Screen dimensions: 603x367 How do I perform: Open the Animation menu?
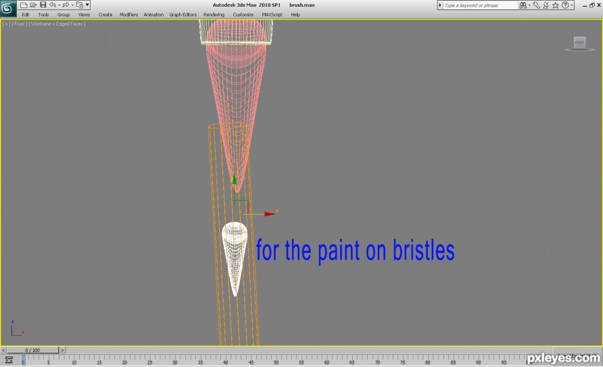153,15
